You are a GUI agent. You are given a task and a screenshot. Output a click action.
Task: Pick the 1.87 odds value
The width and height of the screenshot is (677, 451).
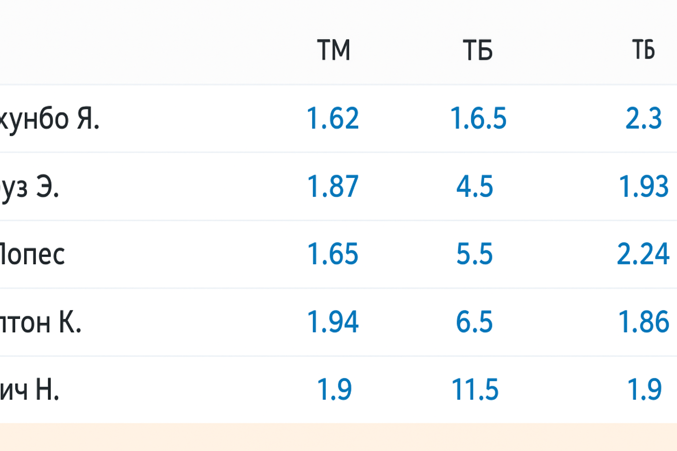[x=333, y=186]
